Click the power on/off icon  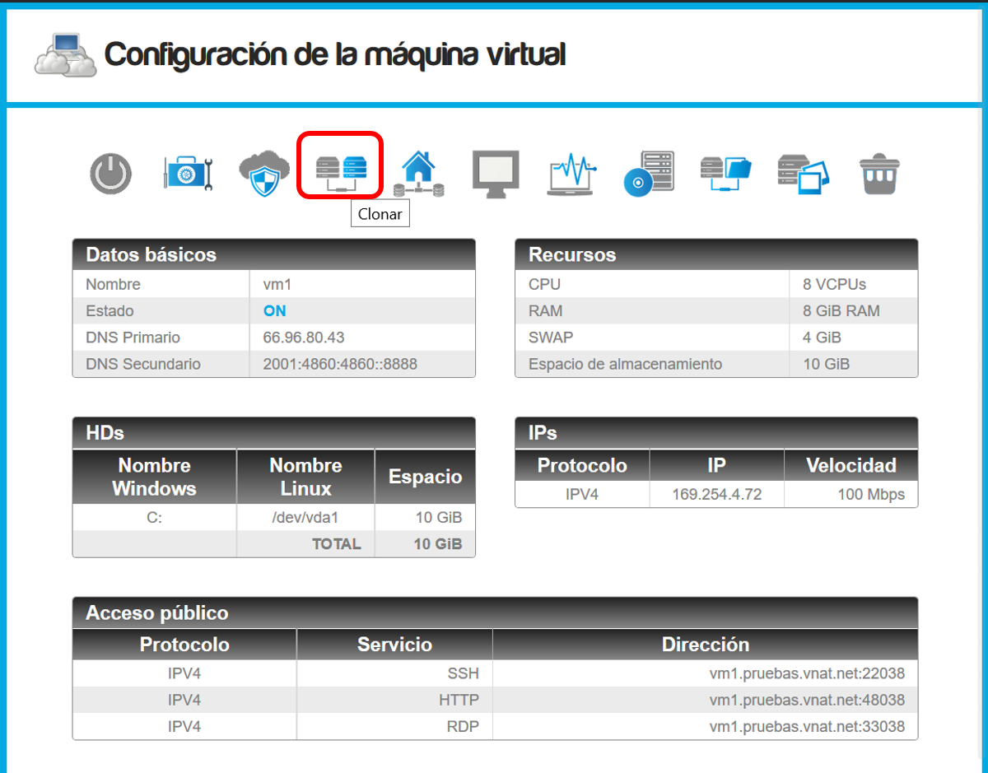pos(110,174)
